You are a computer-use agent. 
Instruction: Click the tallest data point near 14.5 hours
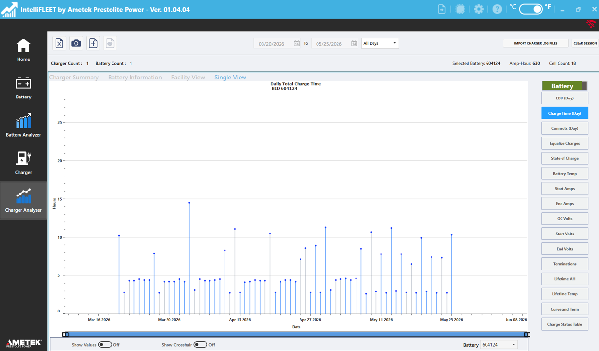tap(189, 203)
